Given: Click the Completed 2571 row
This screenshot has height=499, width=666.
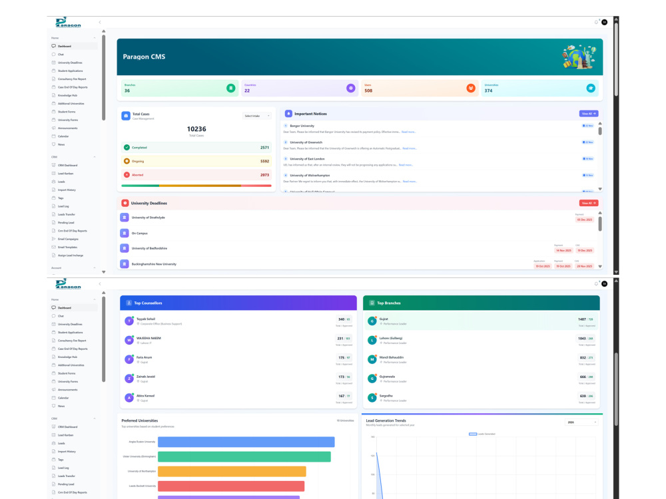Looking at the screenshot, I should [x=196, y=148].
